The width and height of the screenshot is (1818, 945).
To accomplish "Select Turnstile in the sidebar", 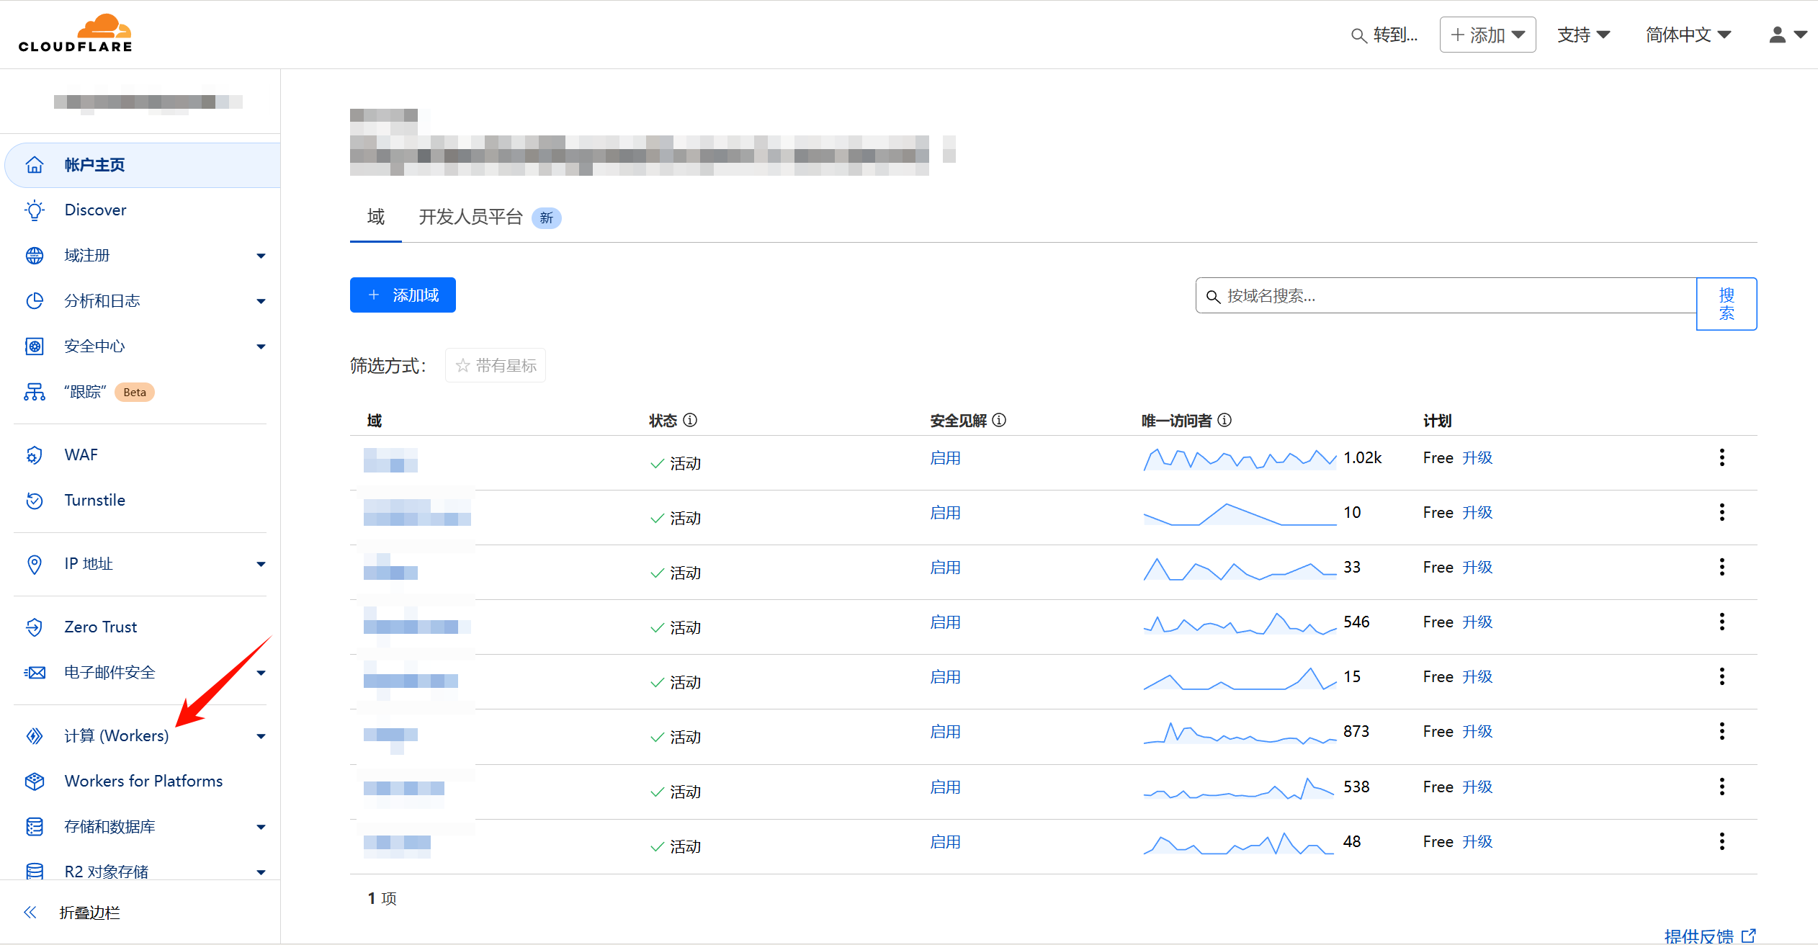I will [x=94, y=501].
